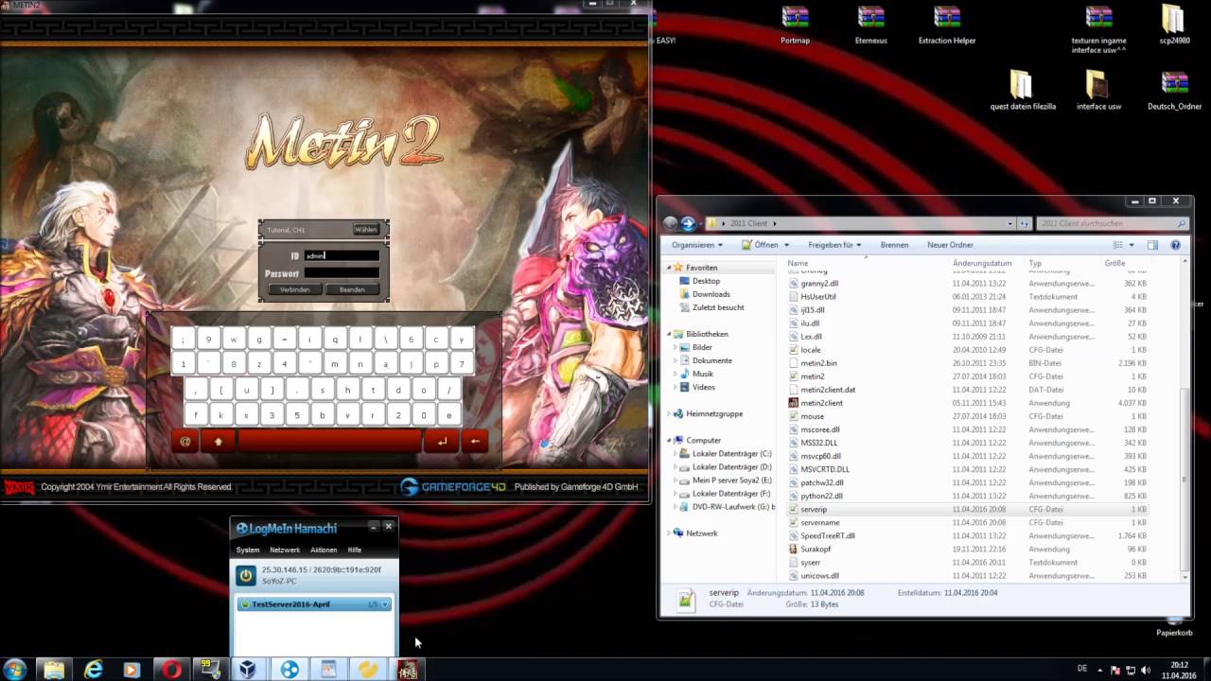Open the interface usw desktop folder icon
Viewport: 1211px width, 681px height.
(x=1097, y=91)
